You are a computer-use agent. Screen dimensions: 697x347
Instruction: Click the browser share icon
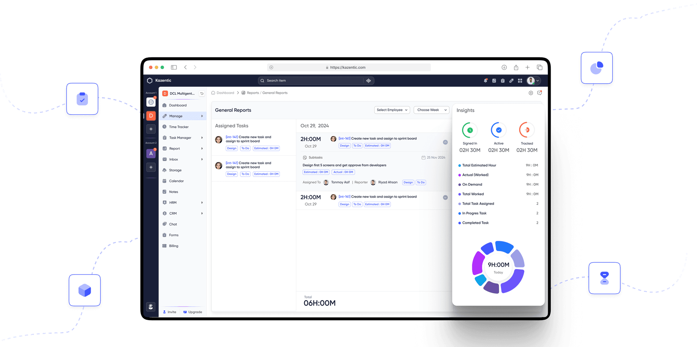516,67
